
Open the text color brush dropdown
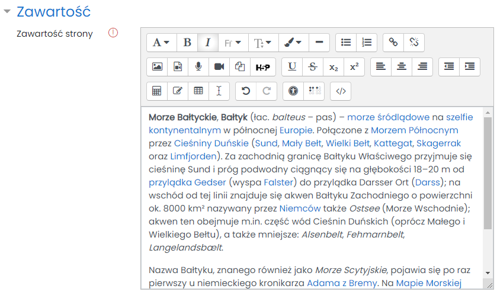pos(293,43)
